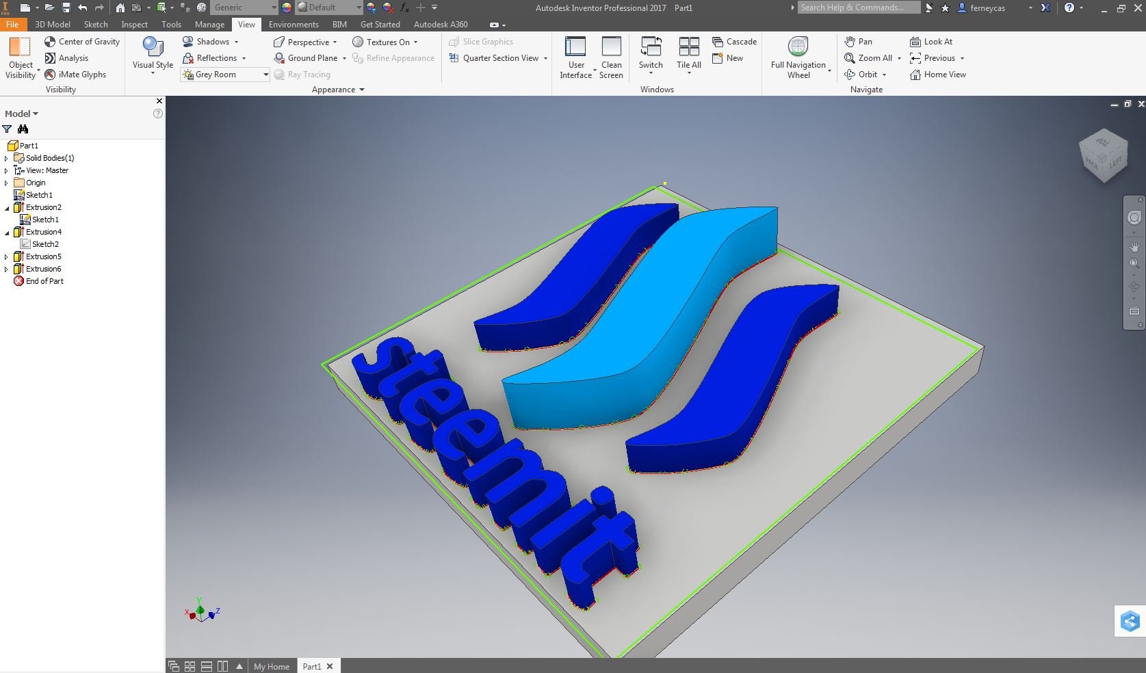Click the ViewCube in the viewport

coord(1103,155)
